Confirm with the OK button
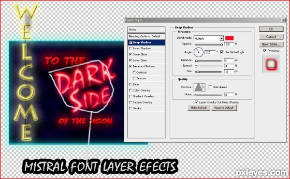 271,29
